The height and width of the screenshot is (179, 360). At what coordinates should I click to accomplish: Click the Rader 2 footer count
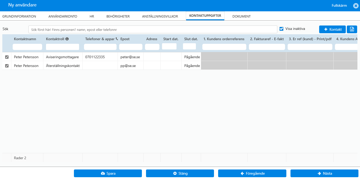[20, 158]
